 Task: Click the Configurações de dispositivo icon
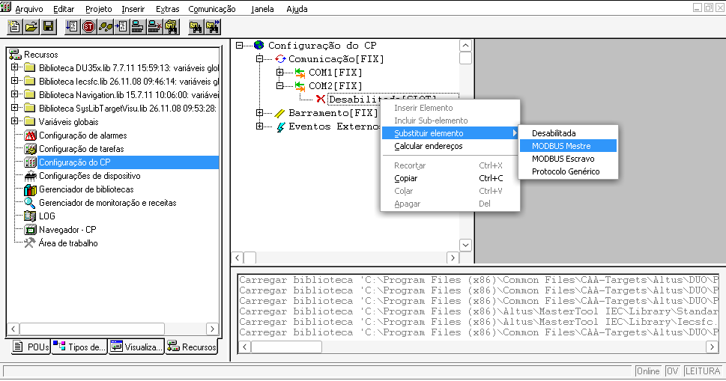[x=30, y=176]
